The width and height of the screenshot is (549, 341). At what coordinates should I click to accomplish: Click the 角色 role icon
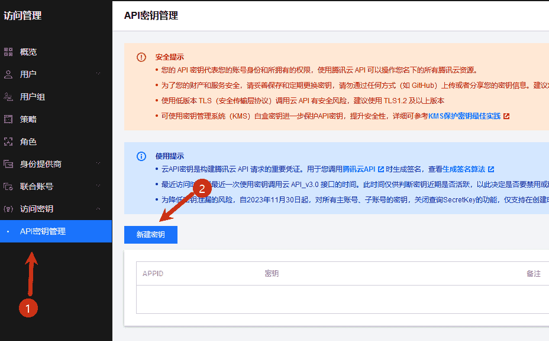click(8, 142)
